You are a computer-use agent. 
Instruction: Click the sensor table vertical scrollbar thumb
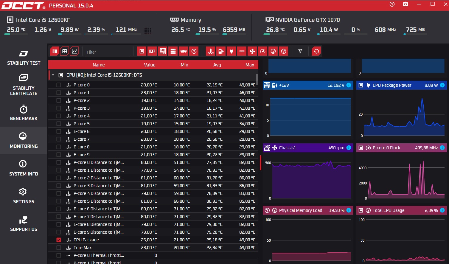[257, 79]
